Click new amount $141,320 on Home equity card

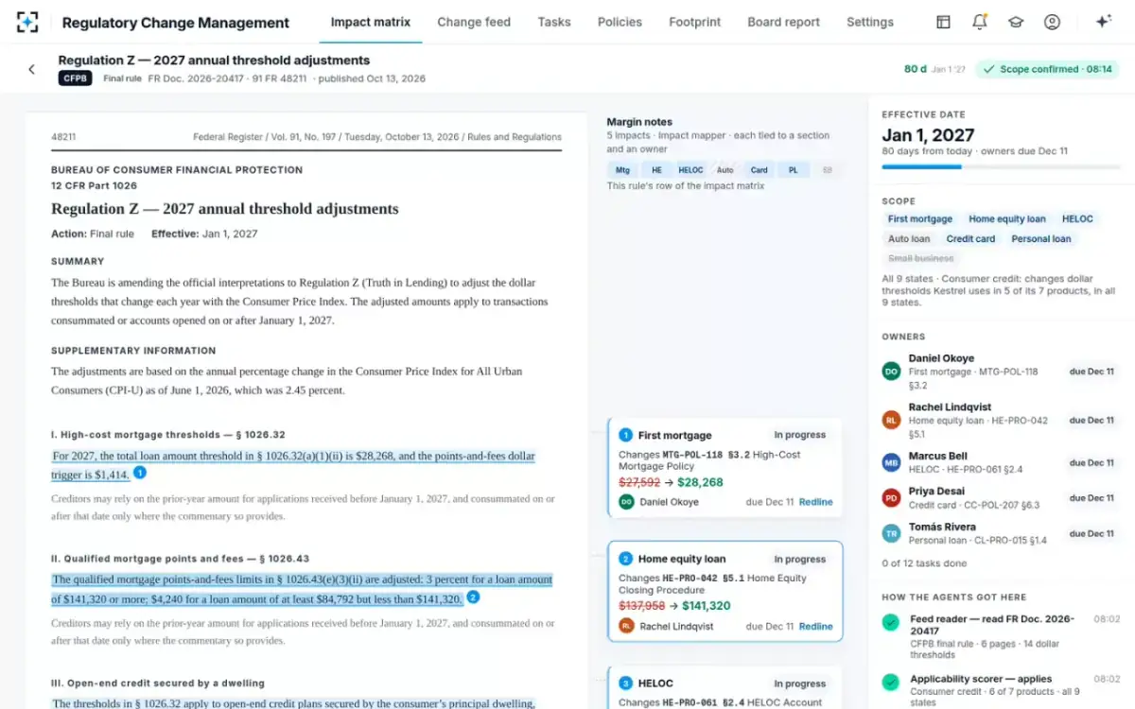706,606
